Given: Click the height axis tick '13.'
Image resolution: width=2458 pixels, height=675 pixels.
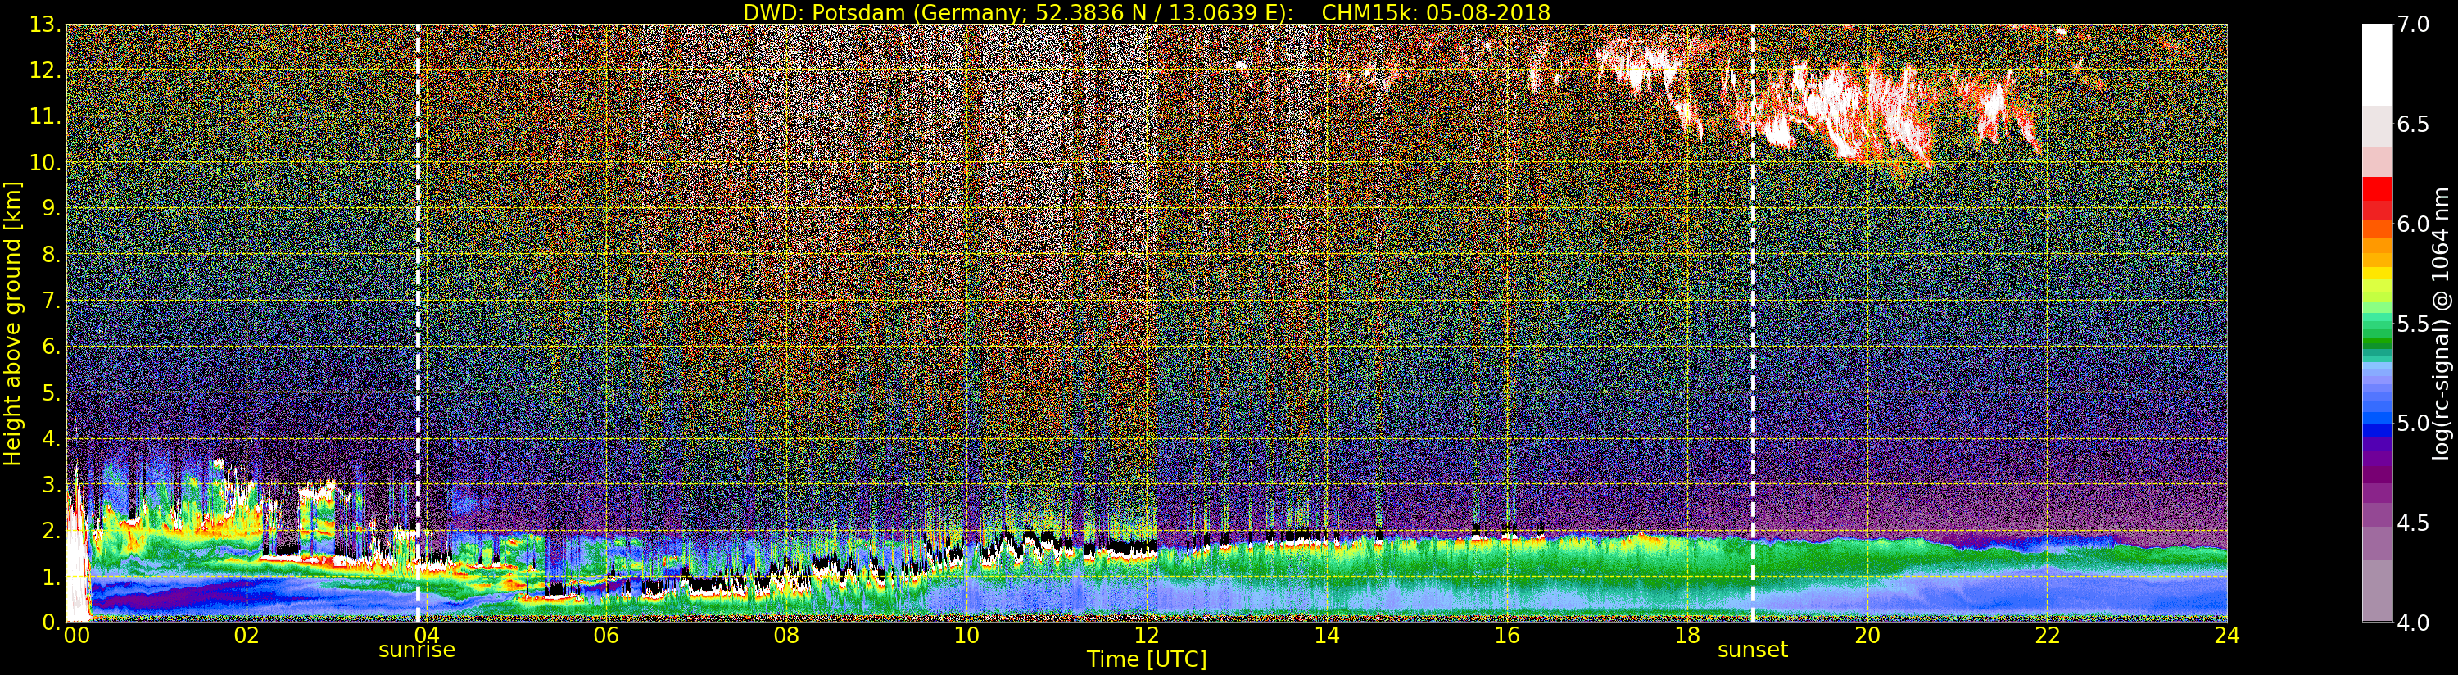Looking at the screenshot, I should coord(45,25).
